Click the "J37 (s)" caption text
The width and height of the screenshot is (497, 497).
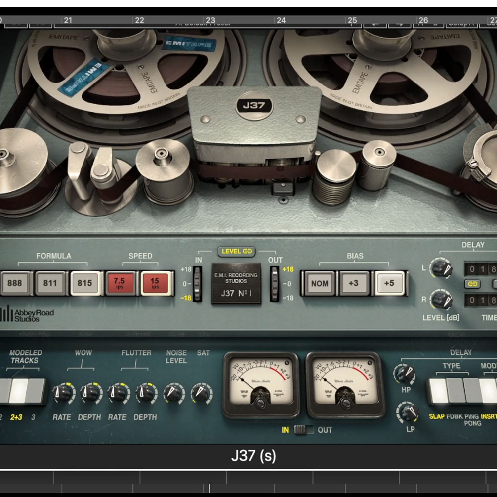253,456
